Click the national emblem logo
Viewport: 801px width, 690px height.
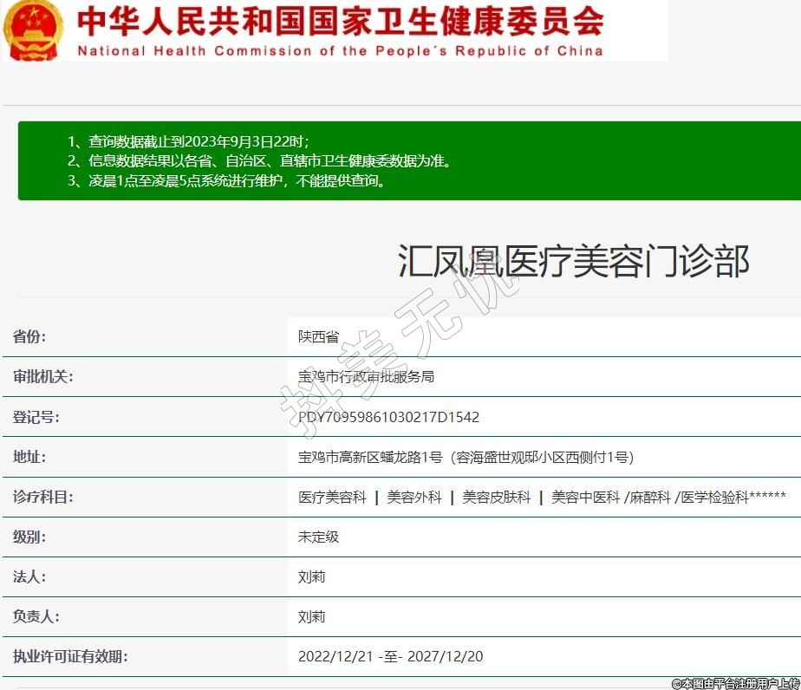tap(33, 30)
